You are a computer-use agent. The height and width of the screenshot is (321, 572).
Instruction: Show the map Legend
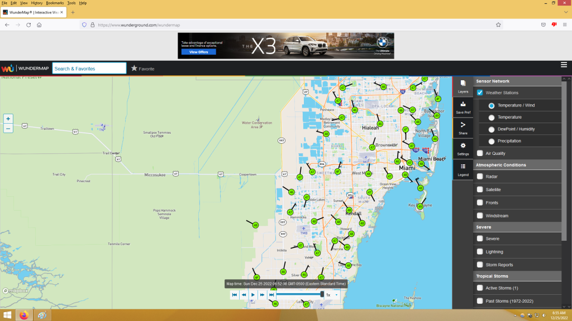pyautogui.click(x=463, y=169)
